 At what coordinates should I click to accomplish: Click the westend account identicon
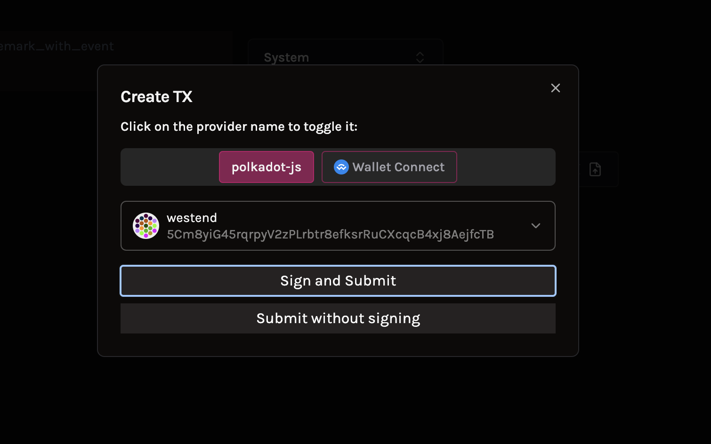[146, 226]
